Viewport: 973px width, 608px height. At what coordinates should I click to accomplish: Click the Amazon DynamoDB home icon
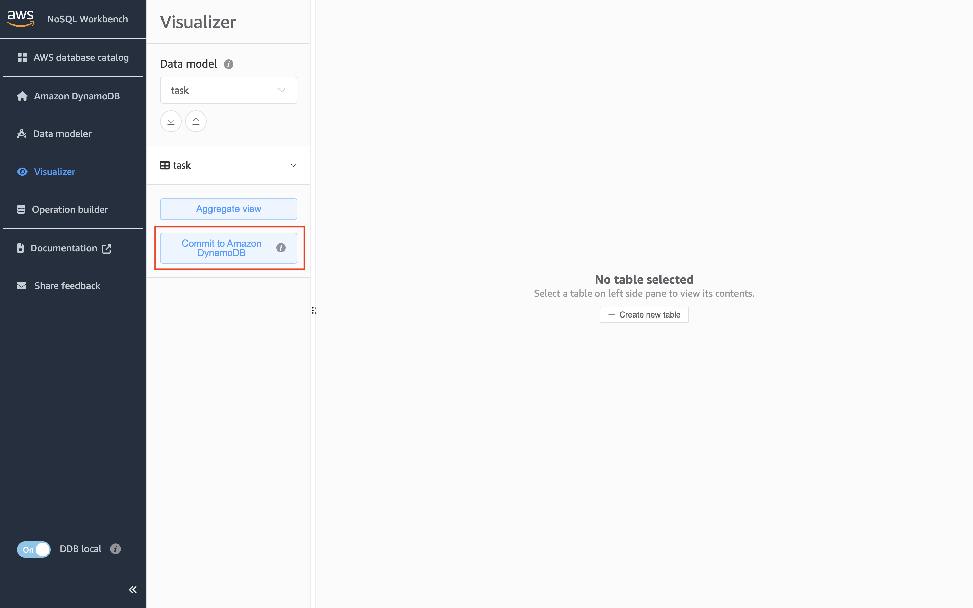pyautogui.click(x=23, y=96)
